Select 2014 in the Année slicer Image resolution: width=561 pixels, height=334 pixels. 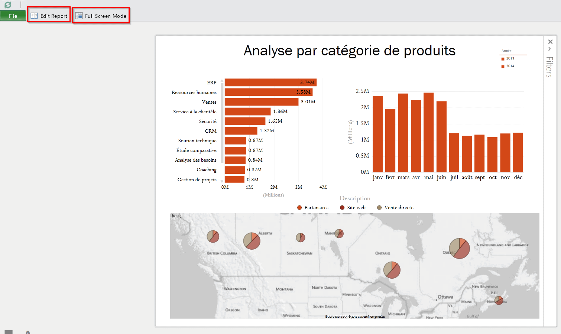pos(510,66)
